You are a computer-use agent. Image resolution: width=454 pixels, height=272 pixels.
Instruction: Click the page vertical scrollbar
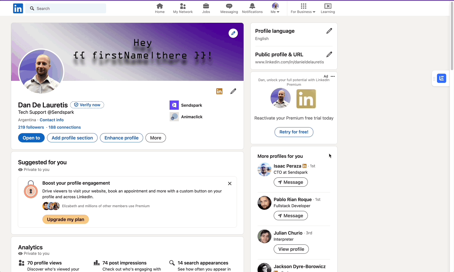(x=452, y=36)
